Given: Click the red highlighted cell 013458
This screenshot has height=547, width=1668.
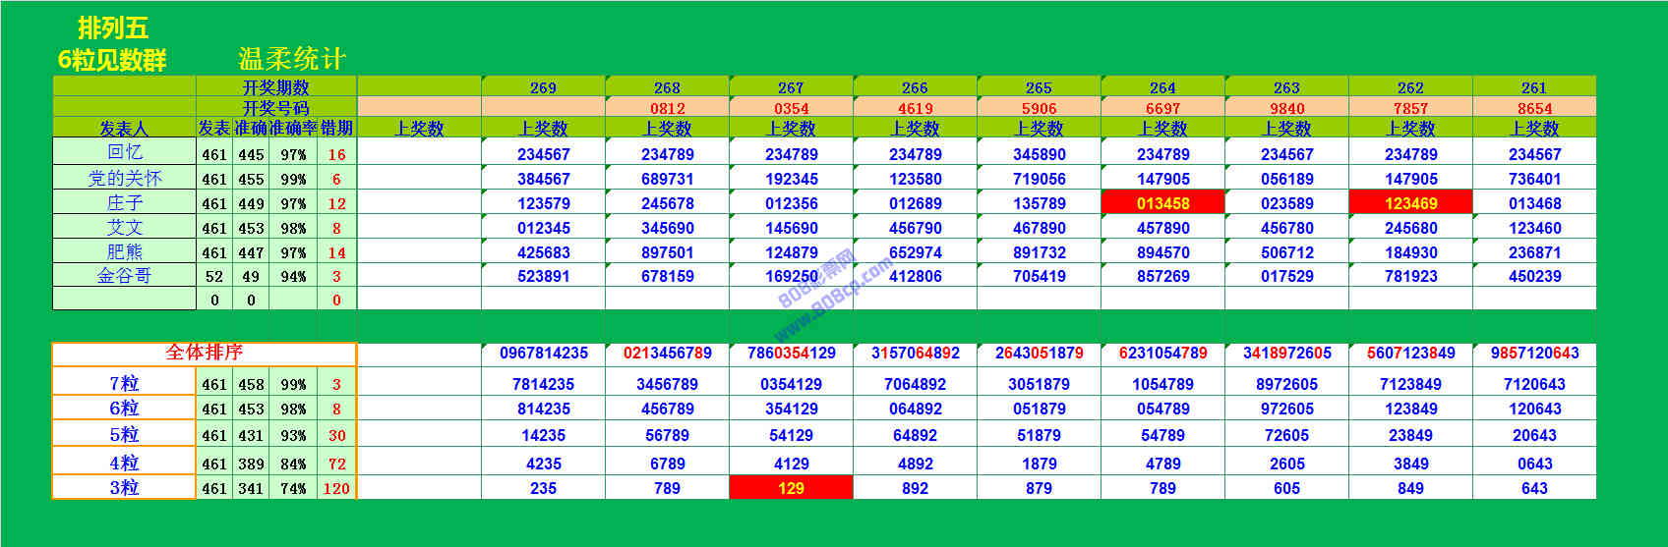Looking at the screenshot, I should coord(1162,203).
